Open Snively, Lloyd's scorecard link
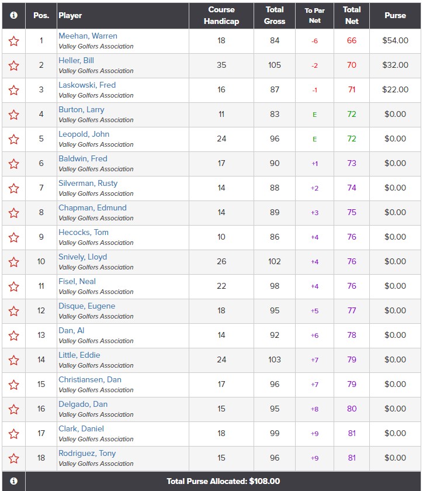423x491 pixels. pyautogui.click(x=82, y=257)
